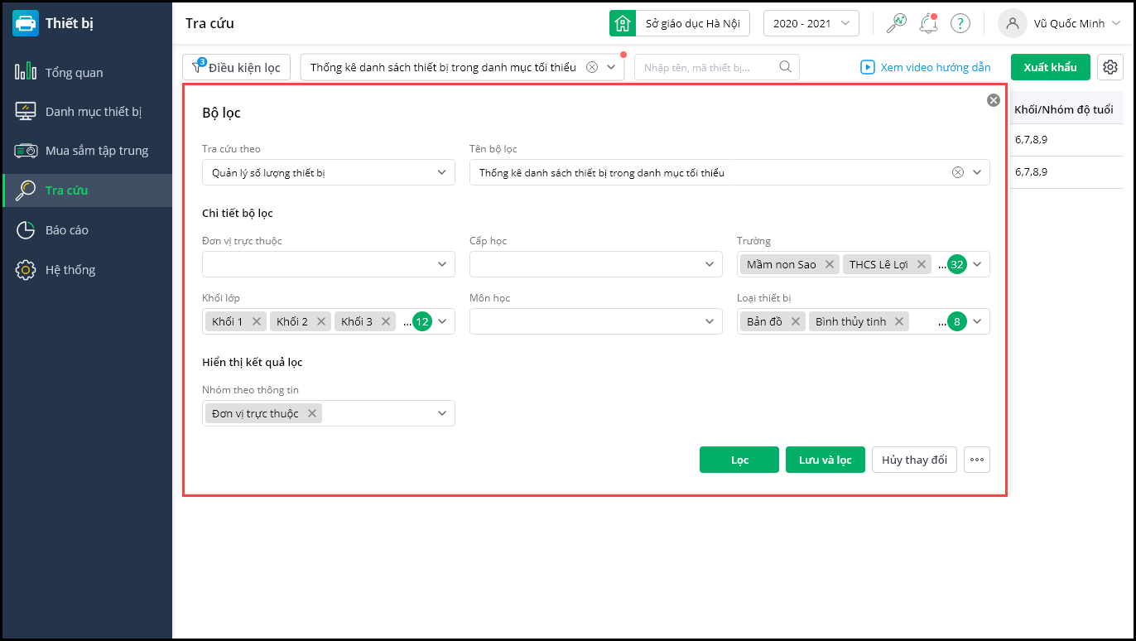The height and width of the screenshot is (641, 1136).
Task: Remove the Khối 3 tag
Action: click(x=385, y=321)
